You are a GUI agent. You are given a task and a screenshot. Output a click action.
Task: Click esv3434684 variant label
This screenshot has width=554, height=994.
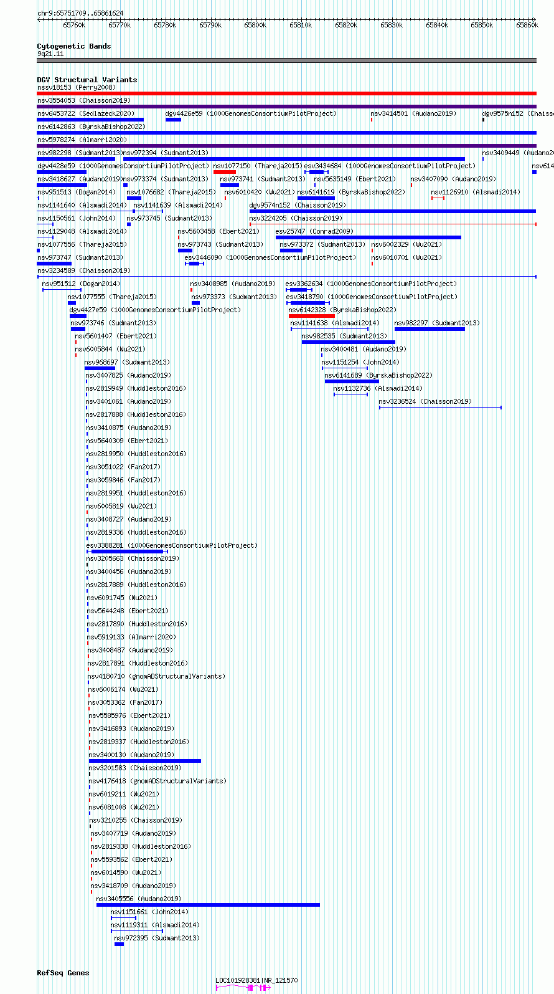pyautogui.click(x=390, y=166)
